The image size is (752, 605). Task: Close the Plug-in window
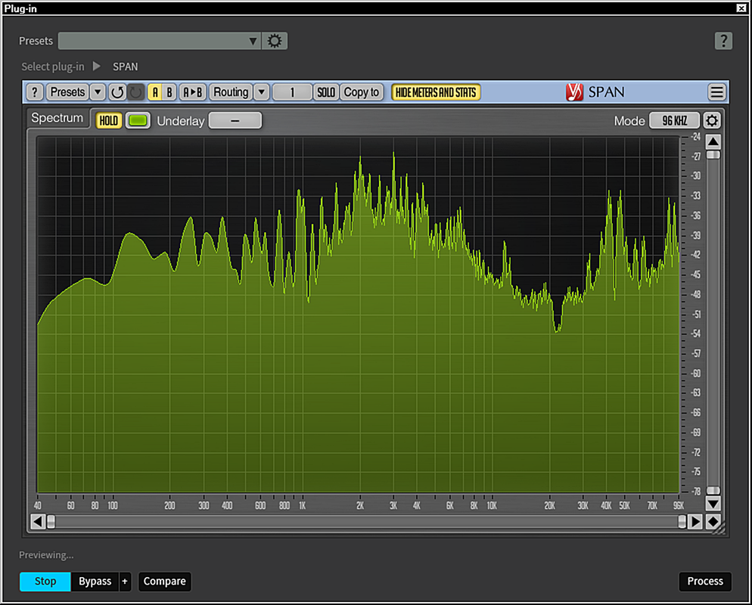coord(741,8)
